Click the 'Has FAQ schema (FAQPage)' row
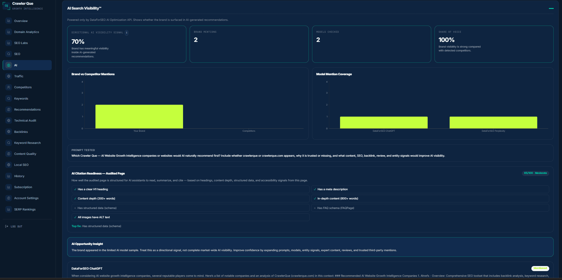This screenshot has width=562, height=280. [x=430, y=208]
